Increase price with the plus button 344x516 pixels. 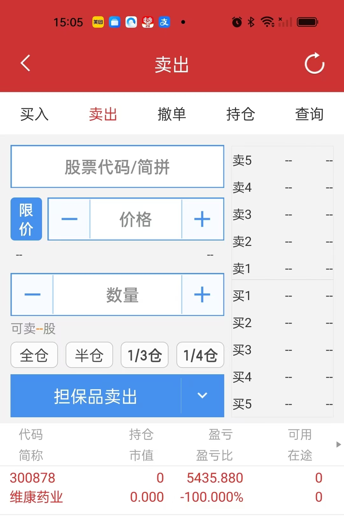click(x=202, y=219)
